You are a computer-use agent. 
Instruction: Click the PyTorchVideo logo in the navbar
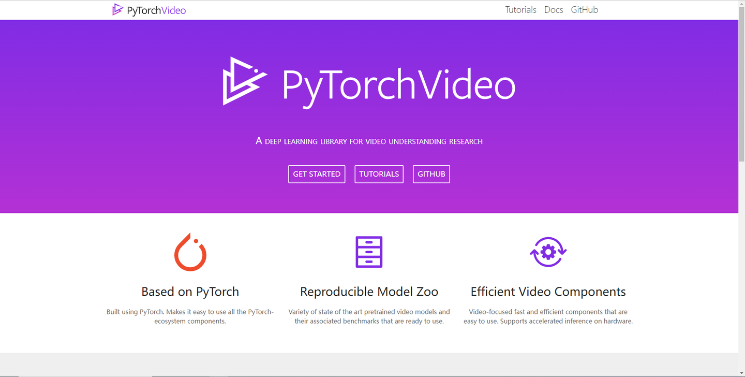149,9
